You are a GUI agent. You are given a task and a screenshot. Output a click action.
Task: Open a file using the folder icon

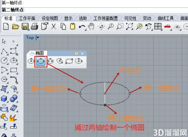(15, 26)
